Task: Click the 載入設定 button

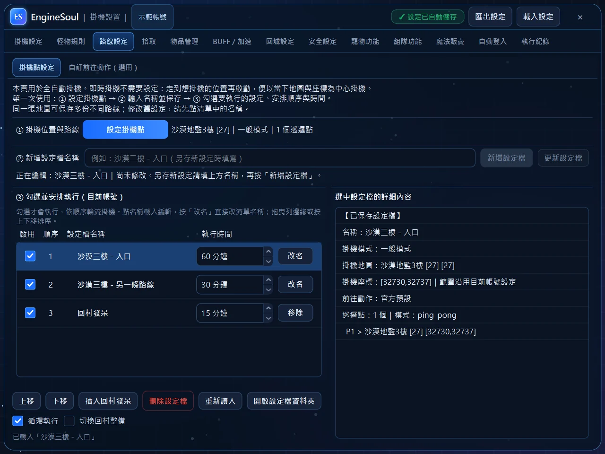Action: (538, 17)
